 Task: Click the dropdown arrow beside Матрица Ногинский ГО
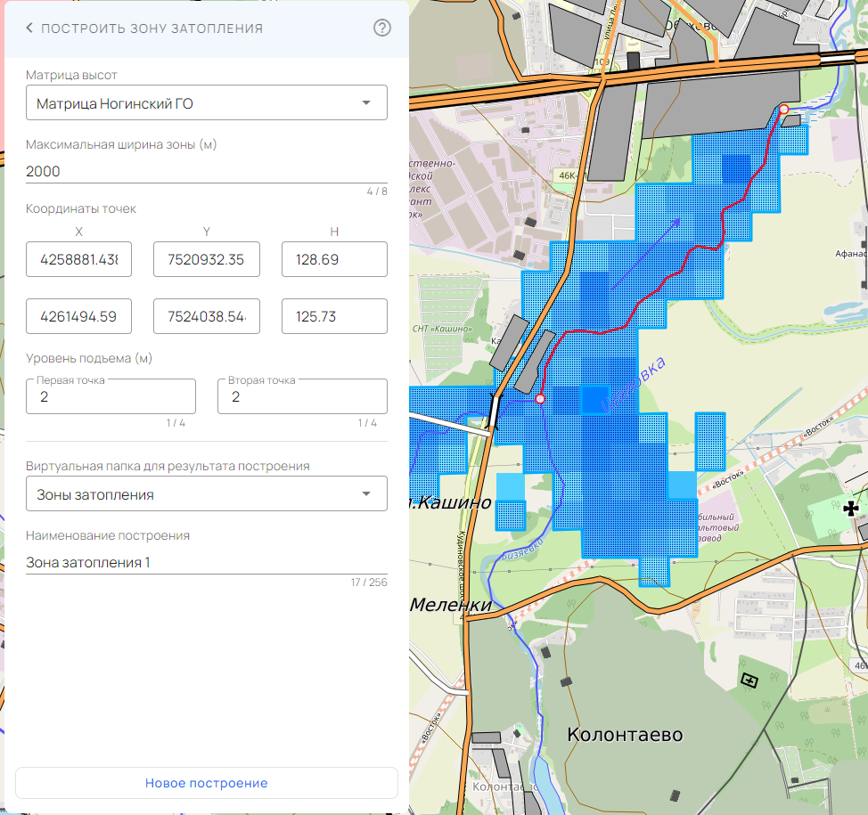366,102
